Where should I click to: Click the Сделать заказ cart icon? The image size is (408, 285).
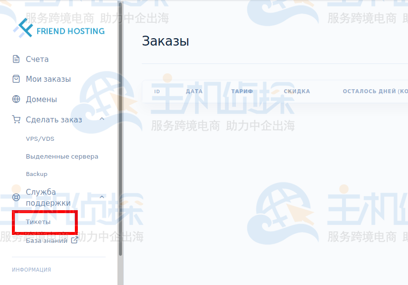(x=16, y=119)
